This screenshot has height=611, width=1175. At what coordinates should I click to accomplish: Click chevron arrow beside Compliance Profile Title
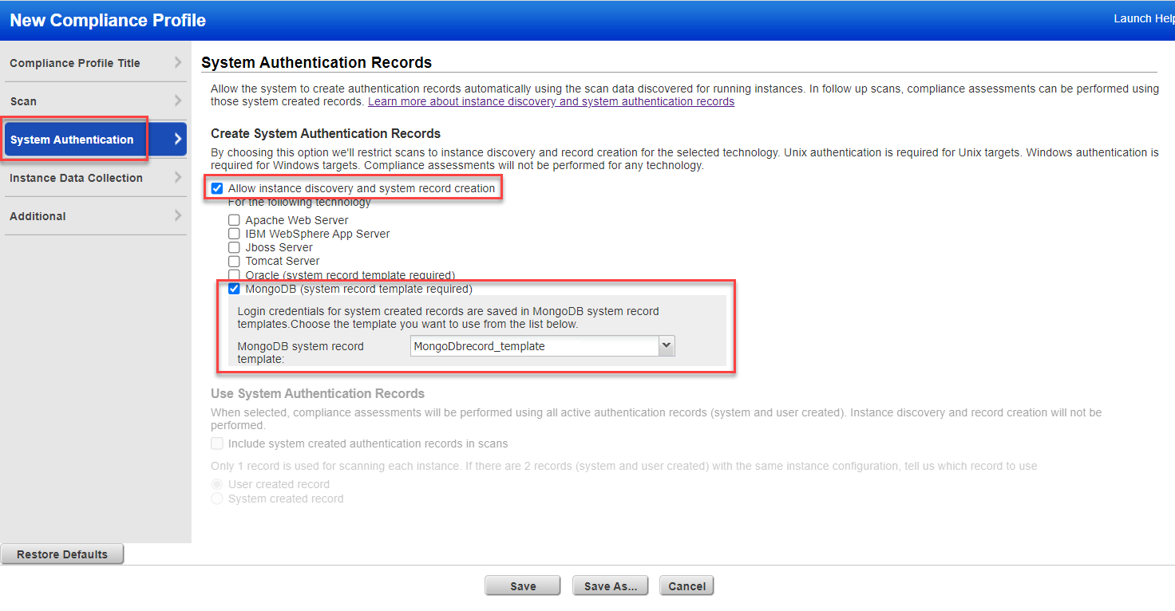click(x=177, y=62)
